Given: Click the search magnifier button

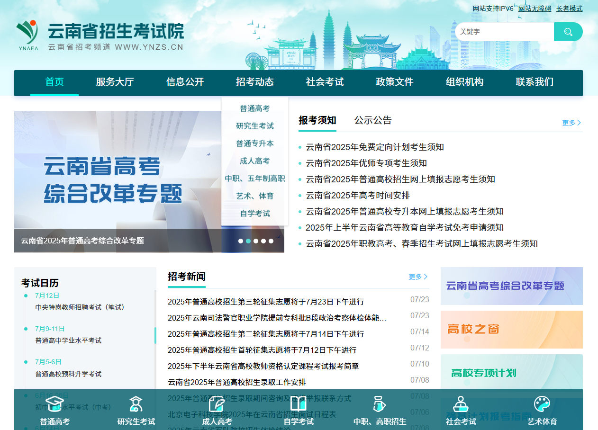Looking at the screenshot, I should (568, 32).
